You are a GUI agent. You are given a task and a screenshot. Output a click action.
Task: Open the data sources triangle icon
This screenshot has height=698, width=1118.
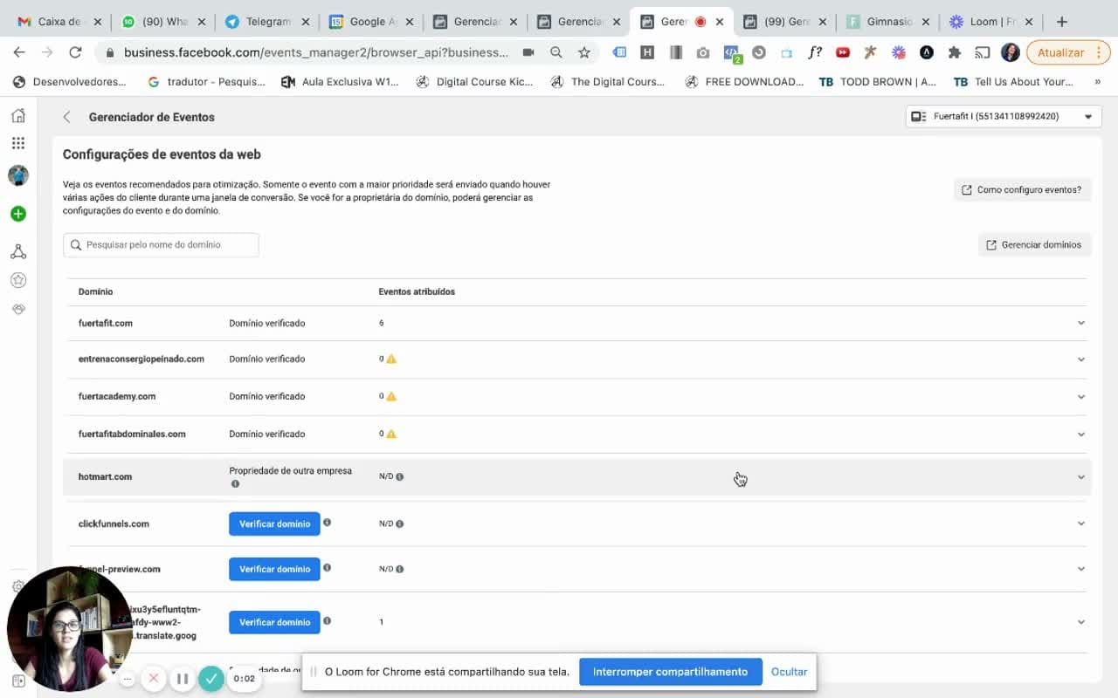pyautogui.click(x=18, y=251)
